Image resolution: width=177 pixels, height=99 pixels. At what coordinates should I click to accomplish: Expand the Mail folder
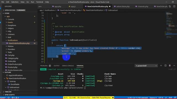(x=9, y=37)
